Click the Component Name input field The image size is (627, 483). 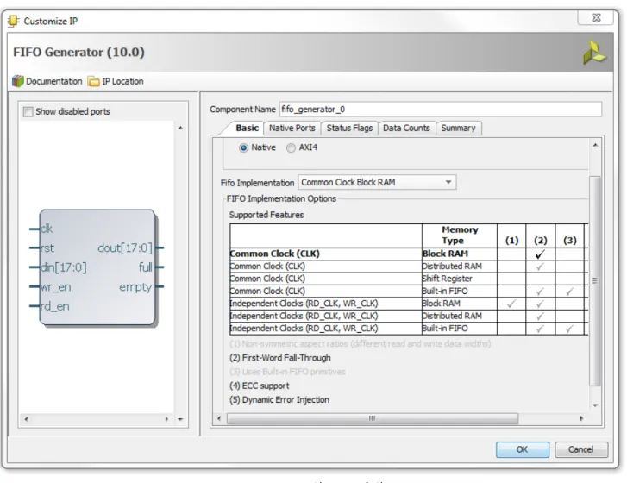(x=440, y=110)
